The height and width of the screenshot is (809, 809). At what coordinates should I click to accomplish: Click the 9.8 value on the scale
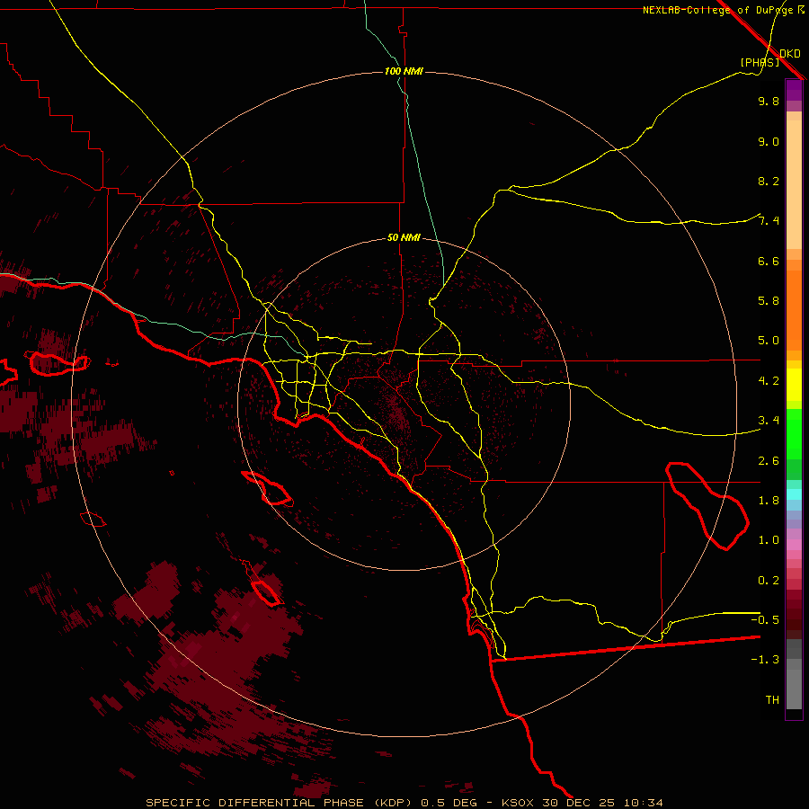tap(769, 101)
